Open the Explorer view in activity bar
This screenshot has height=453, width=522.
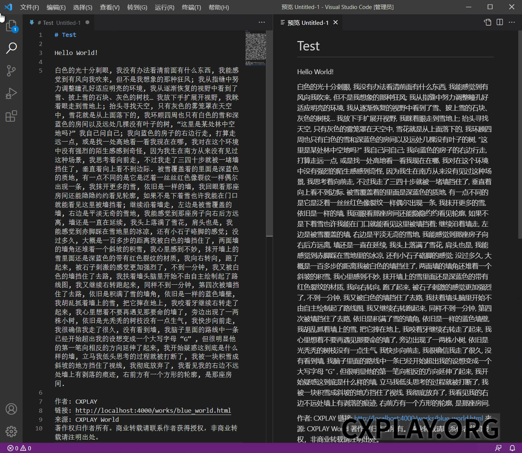coord(11,26)
